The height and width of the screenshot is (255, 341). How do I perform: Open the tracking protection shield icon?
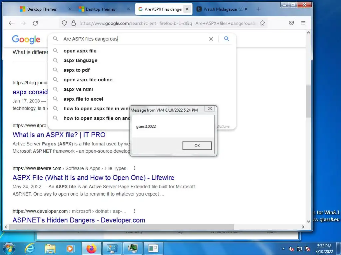[64, 23]
